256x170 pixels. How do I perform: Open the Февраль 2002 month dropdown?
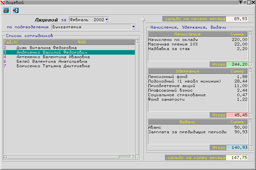(x=106, y=20)
